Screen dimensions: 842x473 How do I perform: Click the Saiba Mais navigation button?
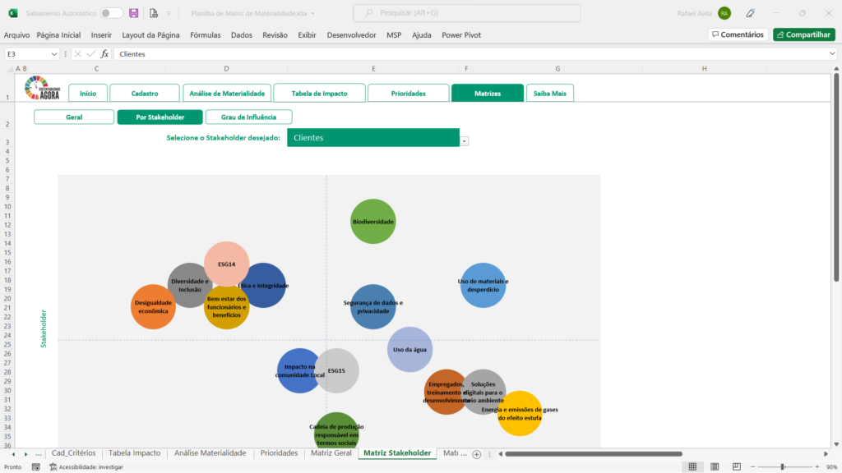(550, 93)
